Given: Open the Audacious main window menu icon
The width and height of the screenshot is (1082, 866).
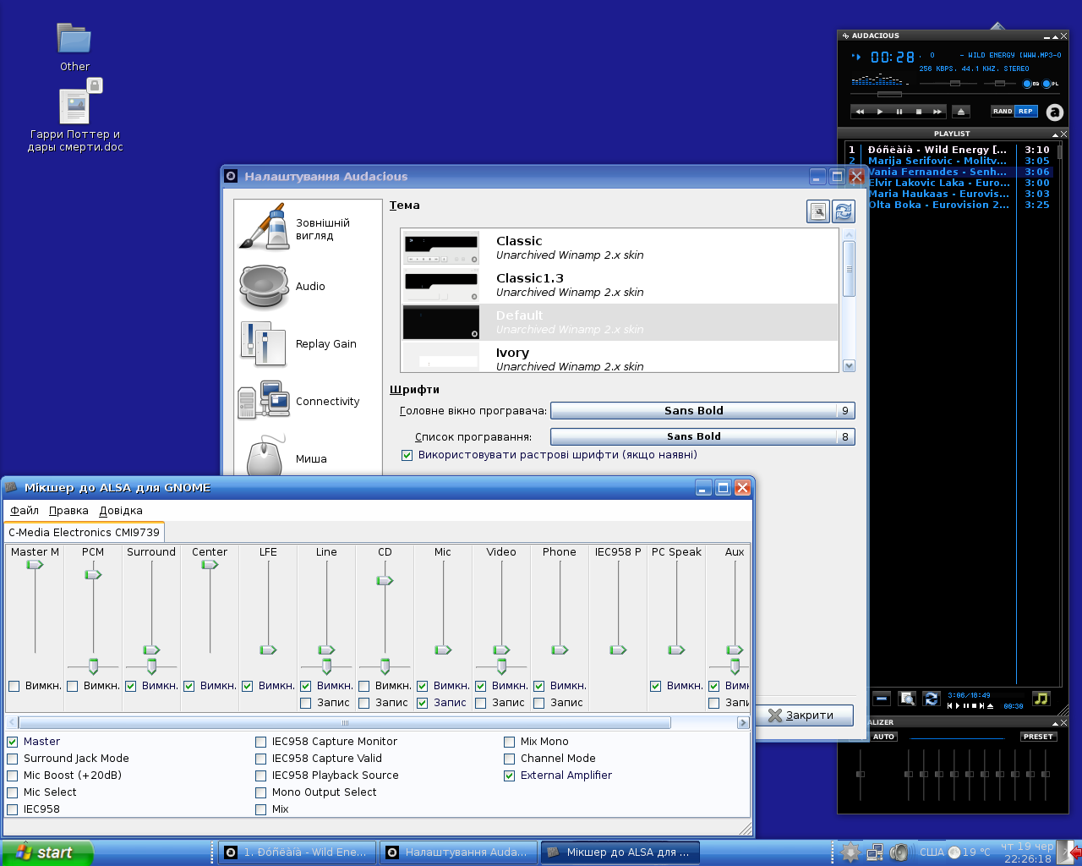Looking at the screenshot, I should point(844,36).
